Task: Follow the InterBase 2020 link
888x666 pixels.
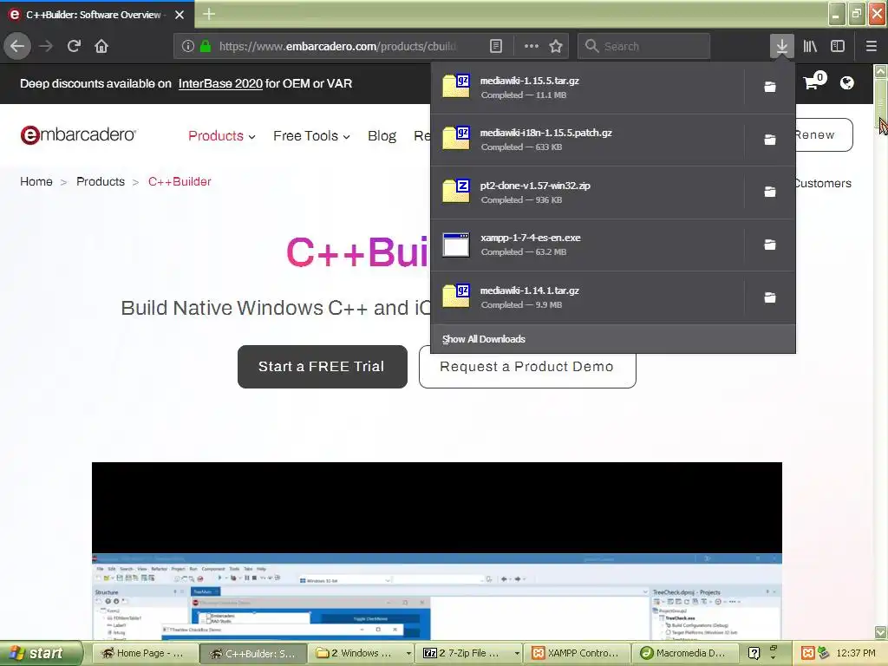Action: (220, 84)
